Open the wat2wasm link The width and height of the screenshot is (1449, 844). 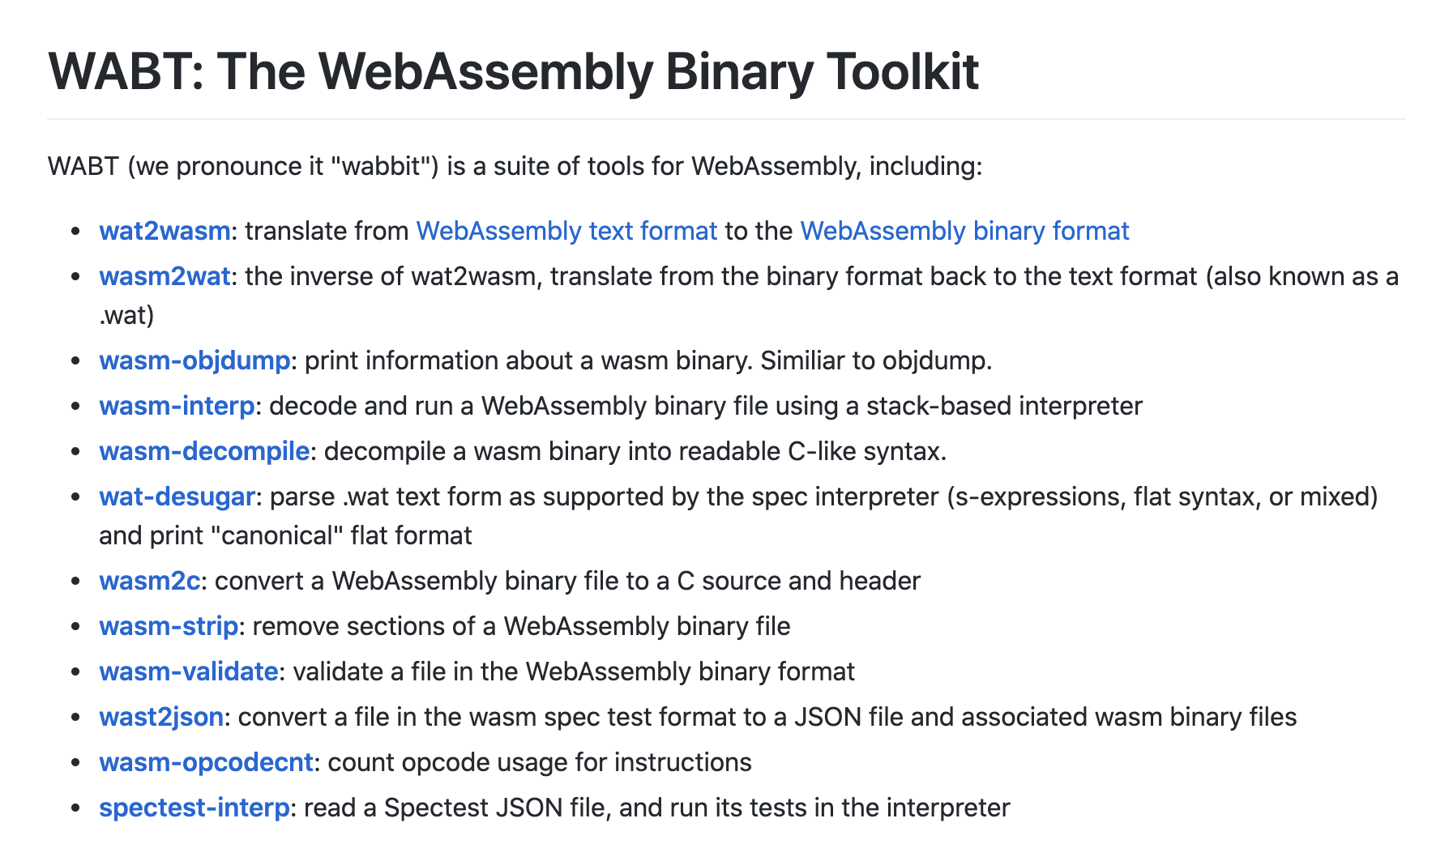(x=165, y=231)
